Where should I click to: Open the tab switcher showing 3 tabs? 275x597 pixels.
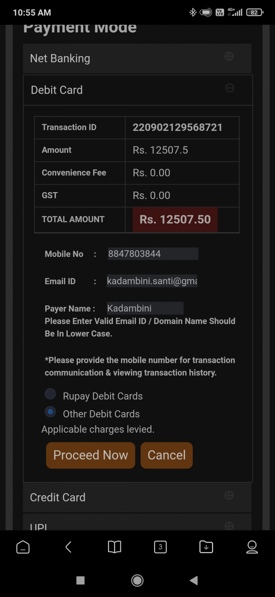pos(160,547)
